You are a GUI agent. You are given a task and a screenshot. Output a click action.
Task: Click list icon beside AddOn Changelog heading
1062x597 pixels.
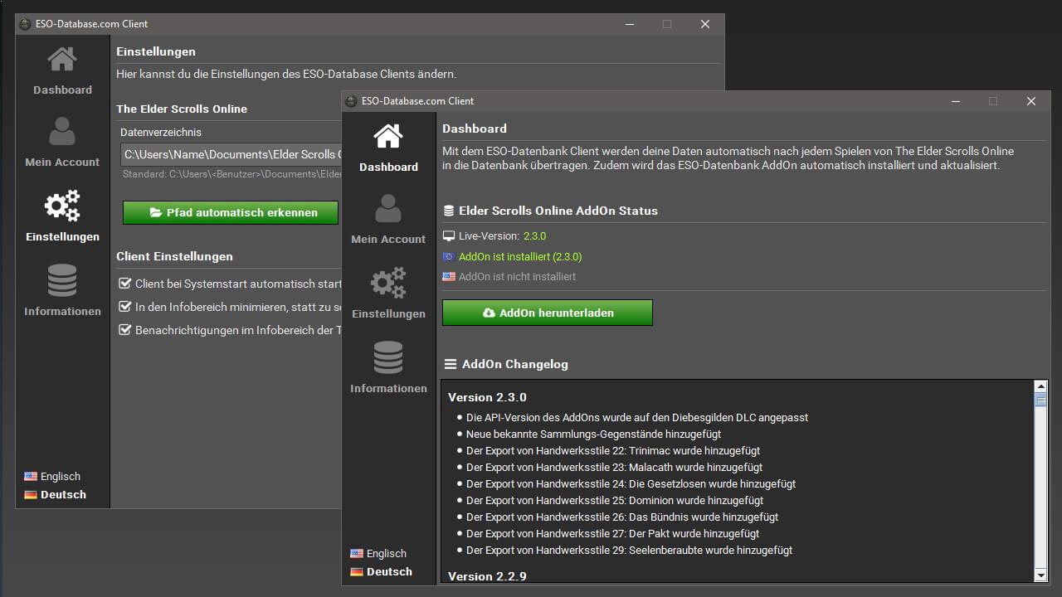(x=451, y=364)
